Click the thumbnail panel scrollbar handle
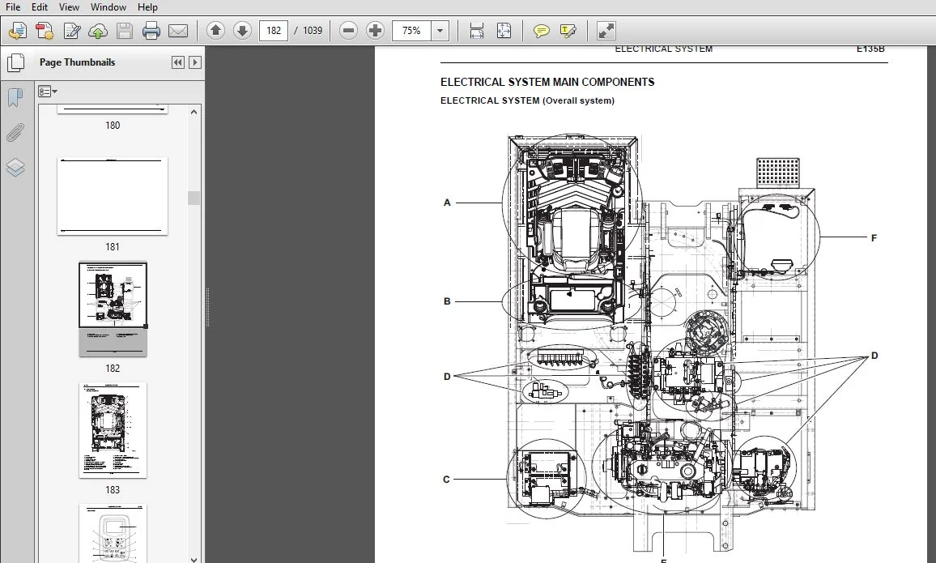Image resolution: width=936 pixels, height=563 pixels. click(x=194, y=198)
